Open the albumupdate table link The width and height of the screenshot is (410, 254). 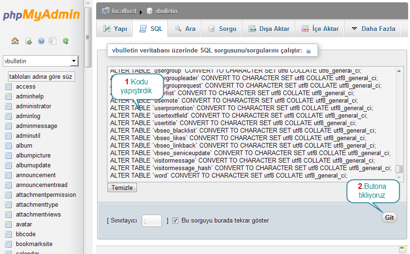(x=33, y=165)
